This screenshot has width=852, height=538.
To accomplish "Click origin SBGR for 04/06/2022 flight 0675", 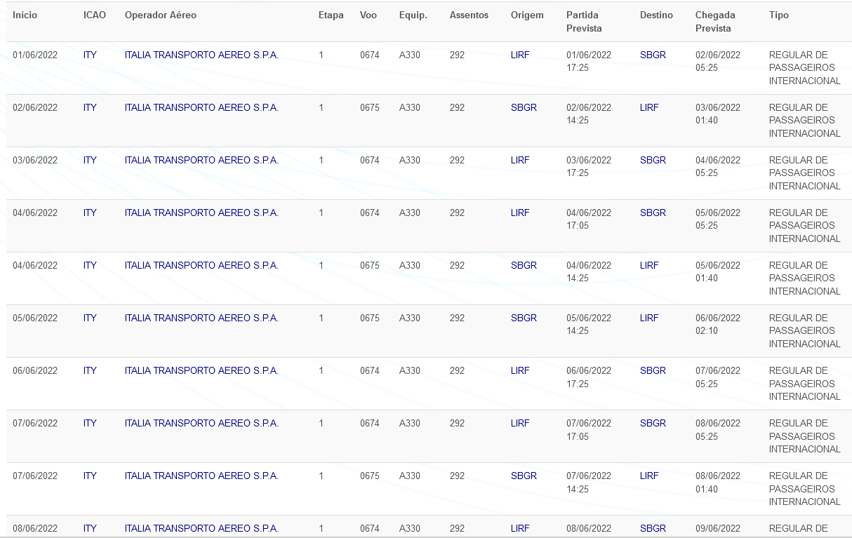I will 524,265.
